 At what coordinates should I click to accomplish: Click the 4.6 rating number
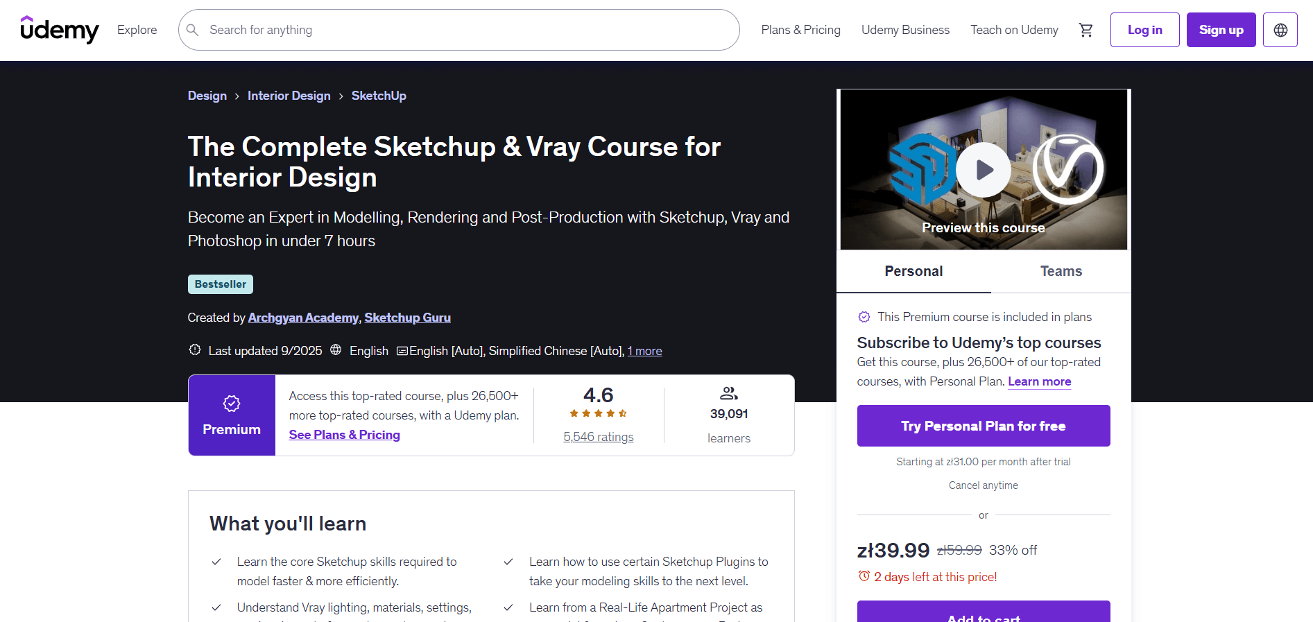click(599, 395)
